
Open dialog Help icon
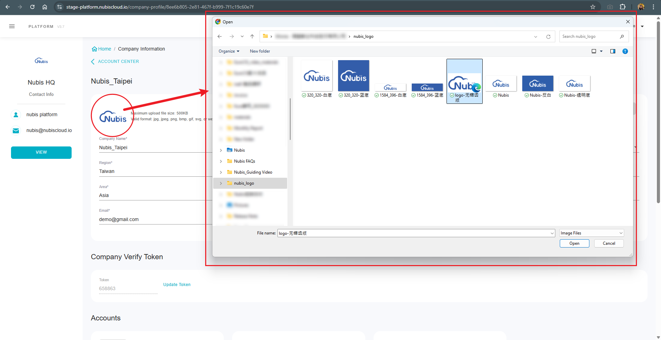click(x=625, y=51)
